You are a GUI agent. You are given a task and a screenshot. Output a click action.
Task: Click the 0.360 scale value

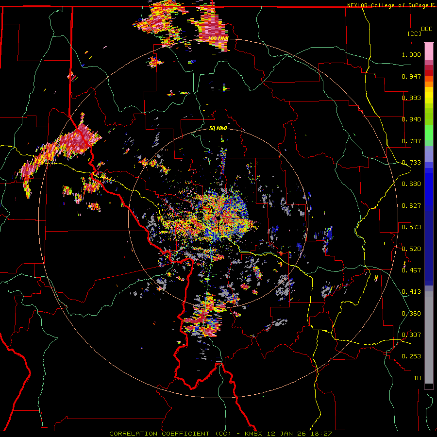tap(411, 314)
